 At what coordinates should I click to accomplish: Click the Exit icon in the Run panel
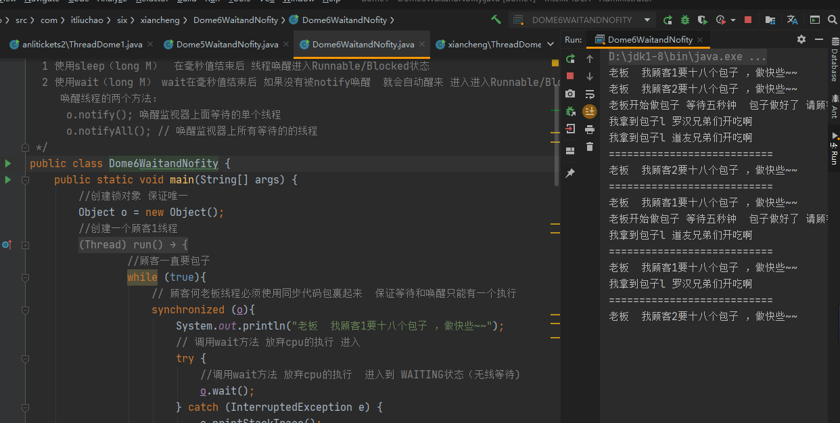(x=570, y=129)
